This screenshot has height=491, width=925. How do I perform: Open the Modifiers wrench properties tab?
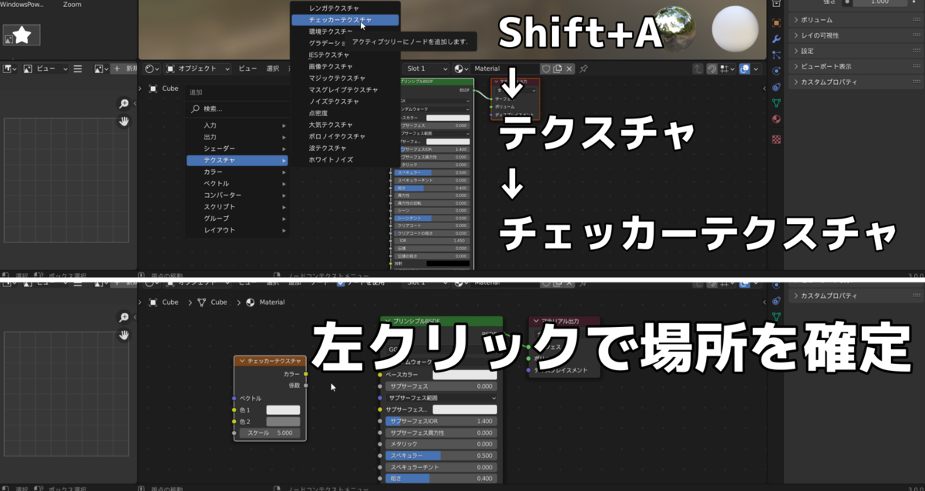click(x=776, y=38)
